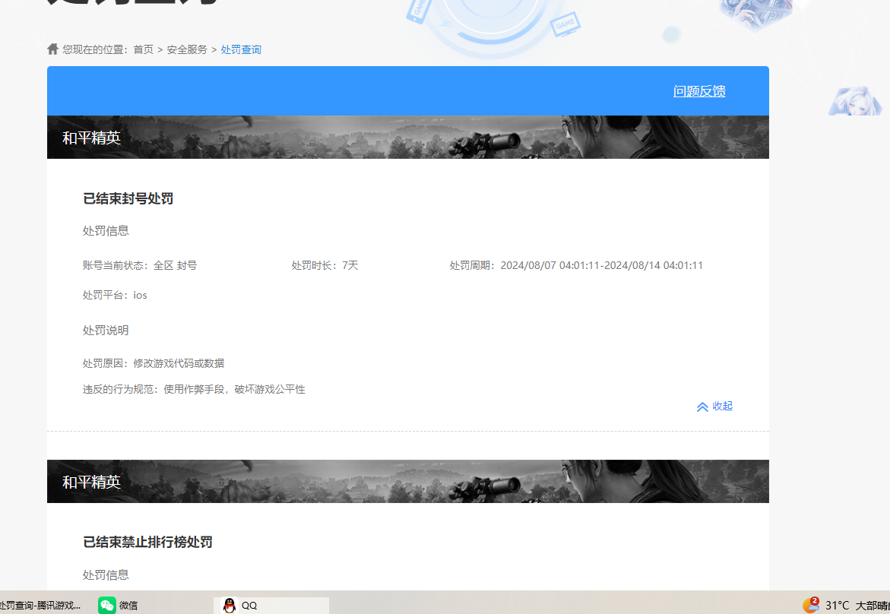Select 账号当前状态：全区 封号 text
Viewport: 890px width, 614px height.
(140, 265)
